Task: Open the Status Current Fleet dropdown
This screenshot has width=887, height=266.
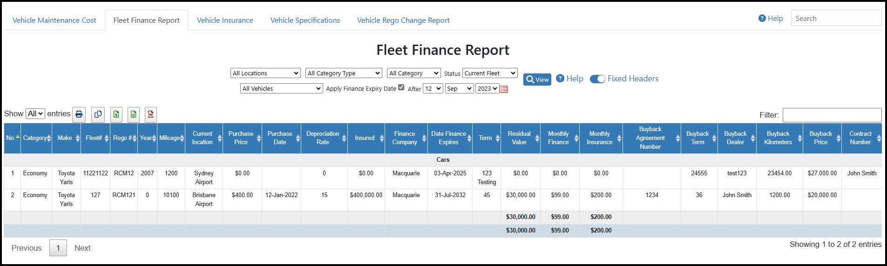Action: (x=490, y=73)
